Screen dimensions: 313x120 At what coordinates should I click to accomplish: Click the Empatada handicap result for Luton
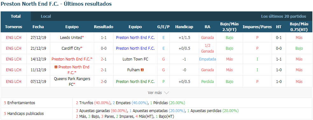pyautogui.click(x=207, y=59)
